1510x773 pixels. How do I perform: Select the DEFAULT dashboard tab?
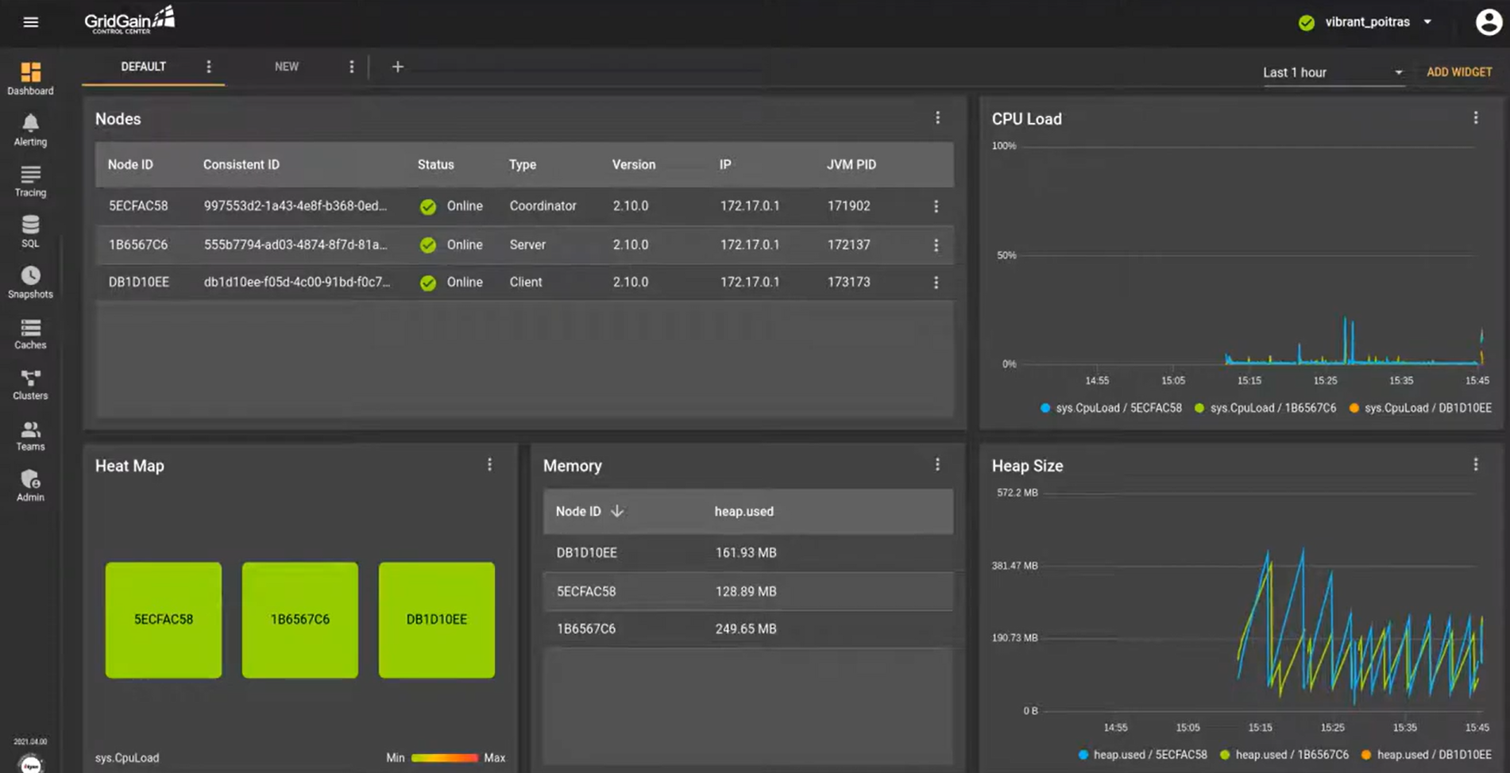(143, 67)
